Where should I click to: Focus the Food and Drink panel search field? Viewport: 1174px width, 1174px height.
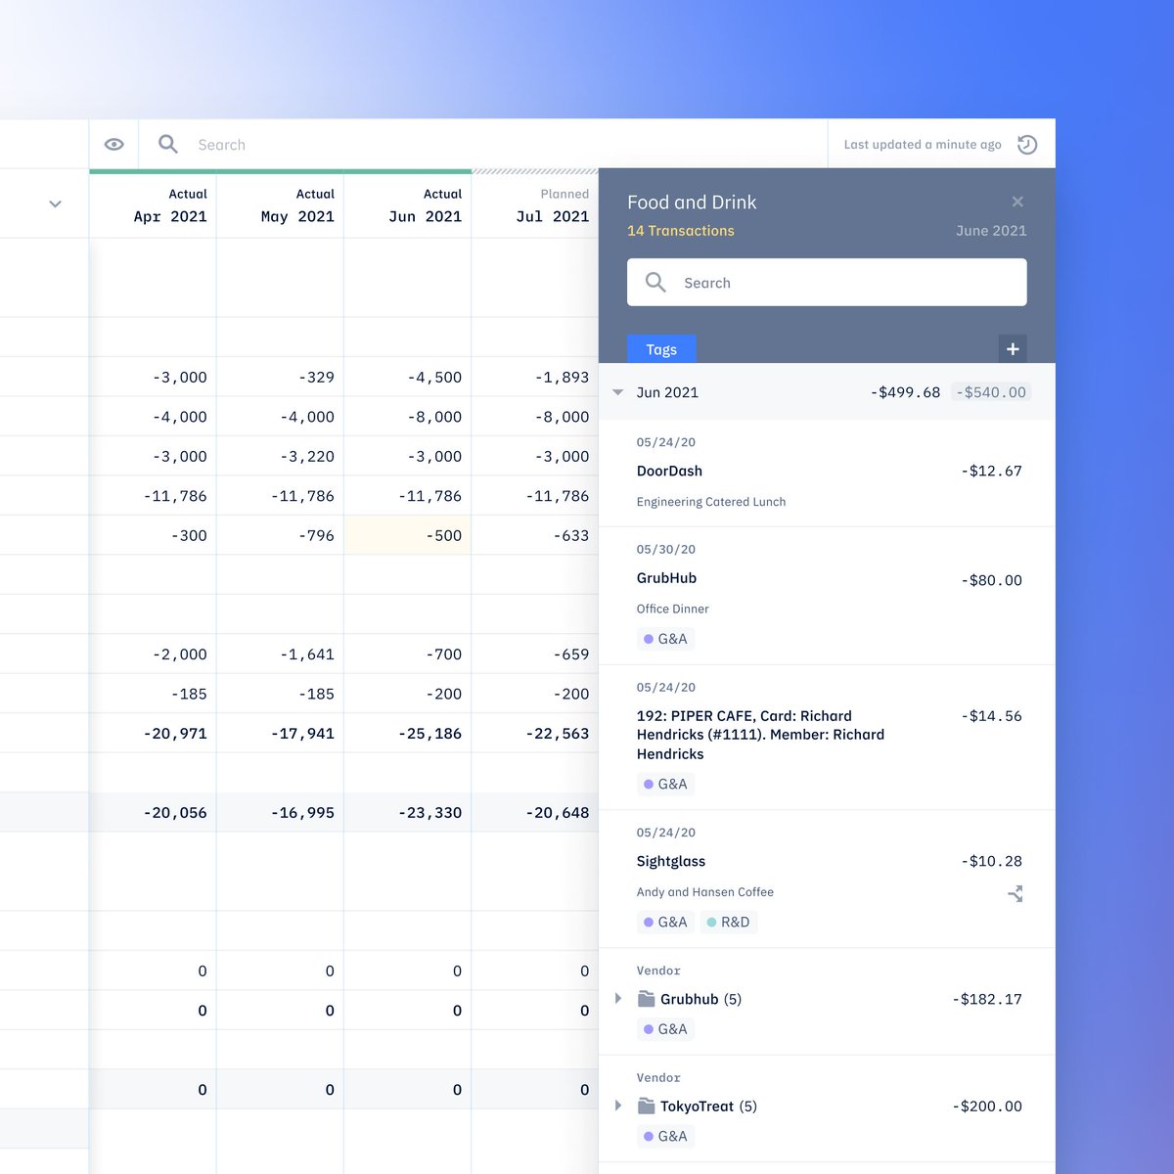point(827,283)
